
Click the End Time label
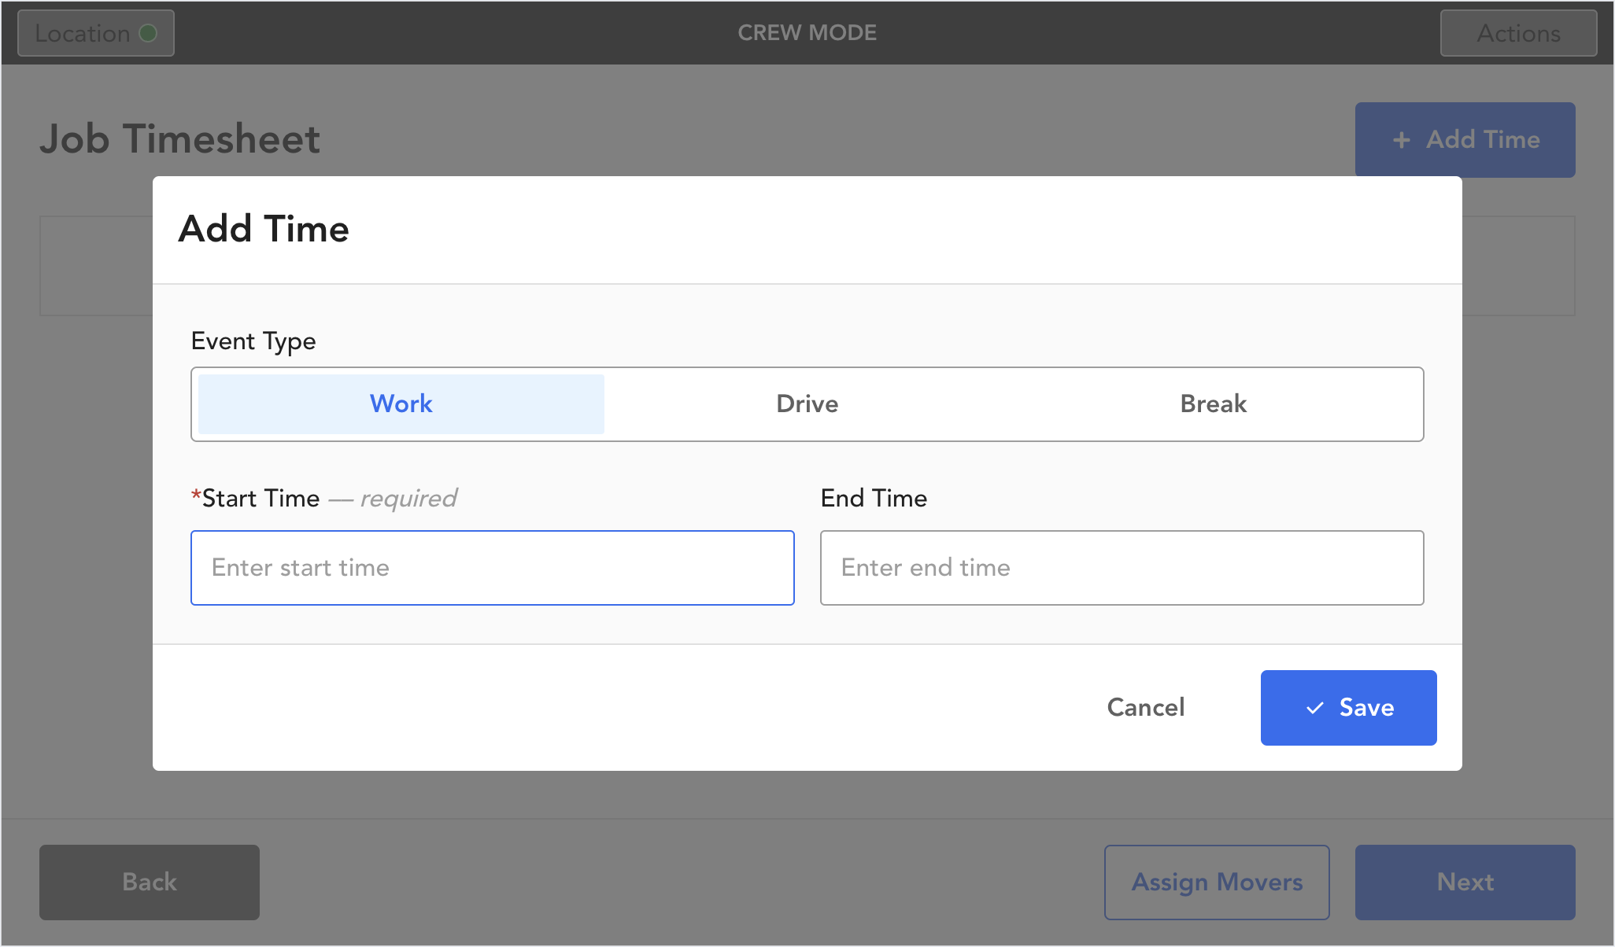click(x=874, y=499)
